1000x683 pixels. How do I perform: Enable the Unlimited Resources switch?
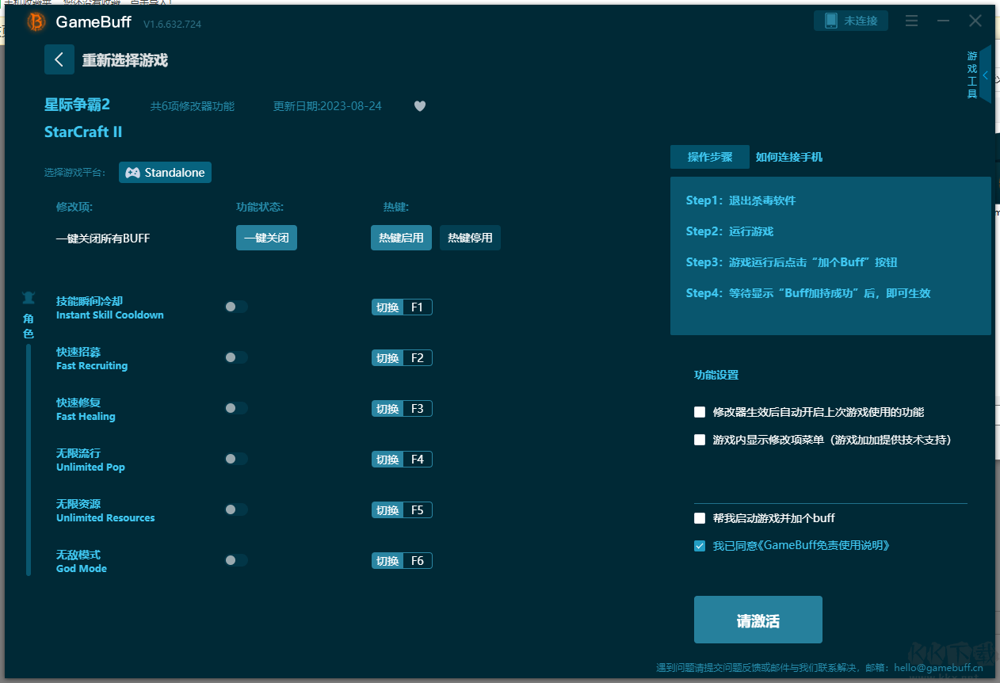pyautogui.click(x=236, y=509)
